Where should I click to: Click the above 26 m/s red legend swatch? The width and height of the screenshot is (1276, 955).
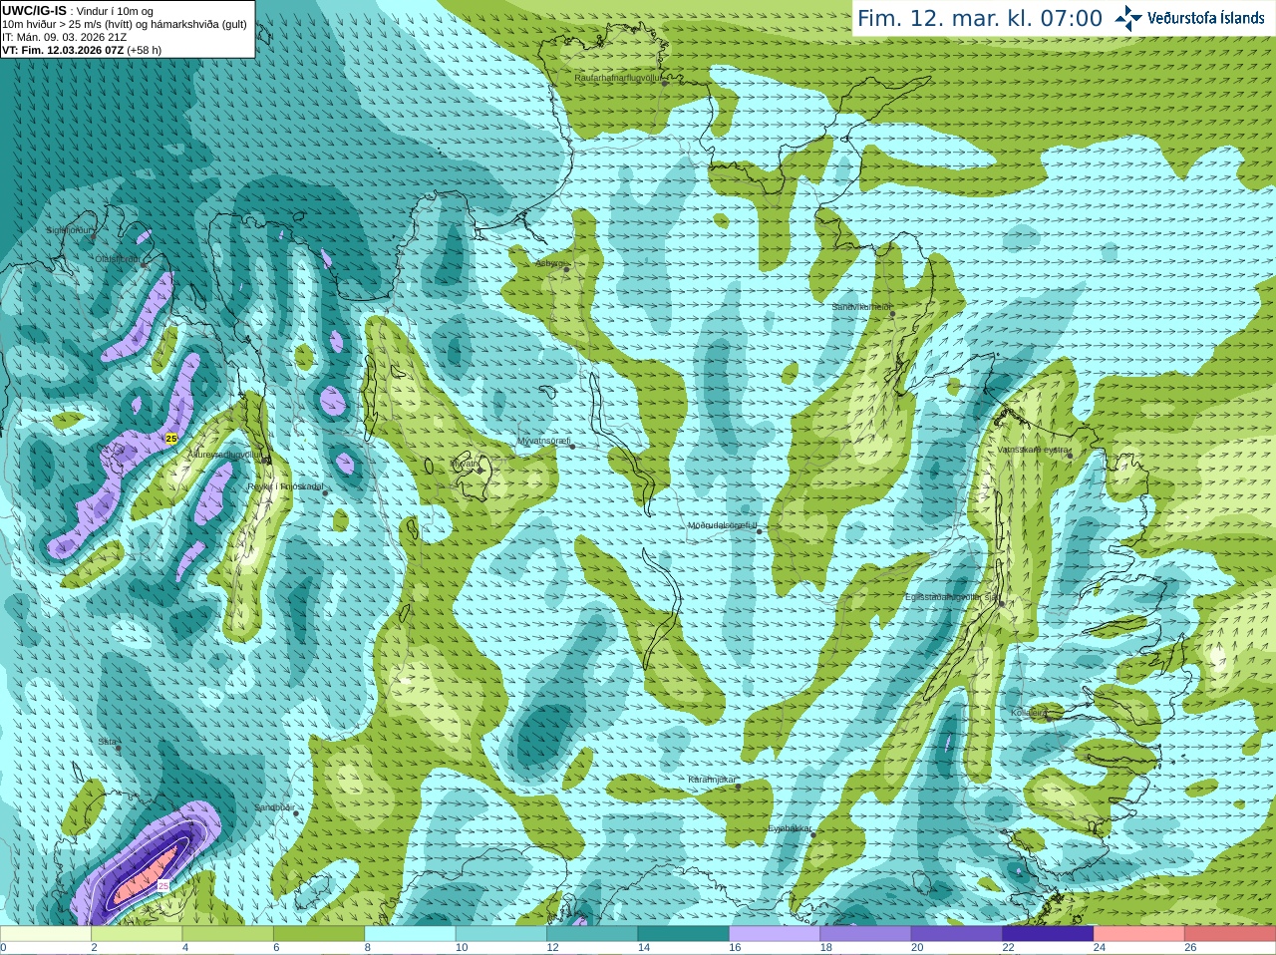[1230, 934]
